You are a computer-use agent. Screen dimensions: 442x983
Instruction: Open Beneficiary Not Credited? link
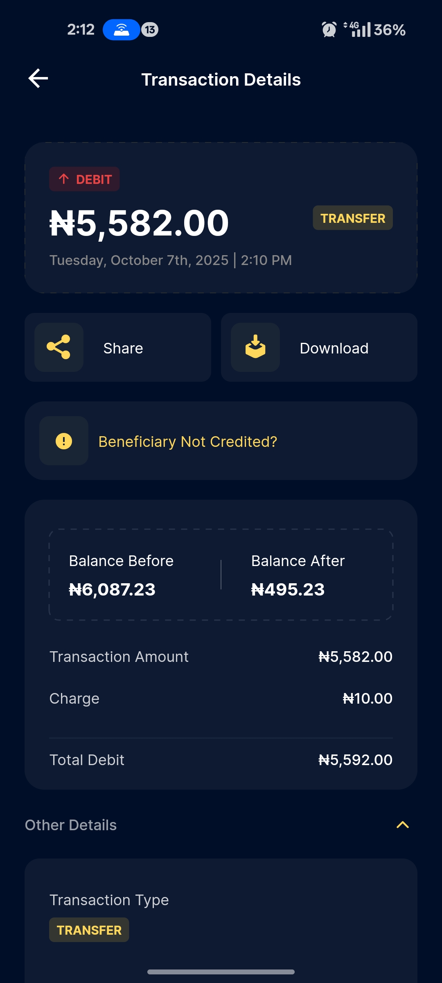coord(188,442)
